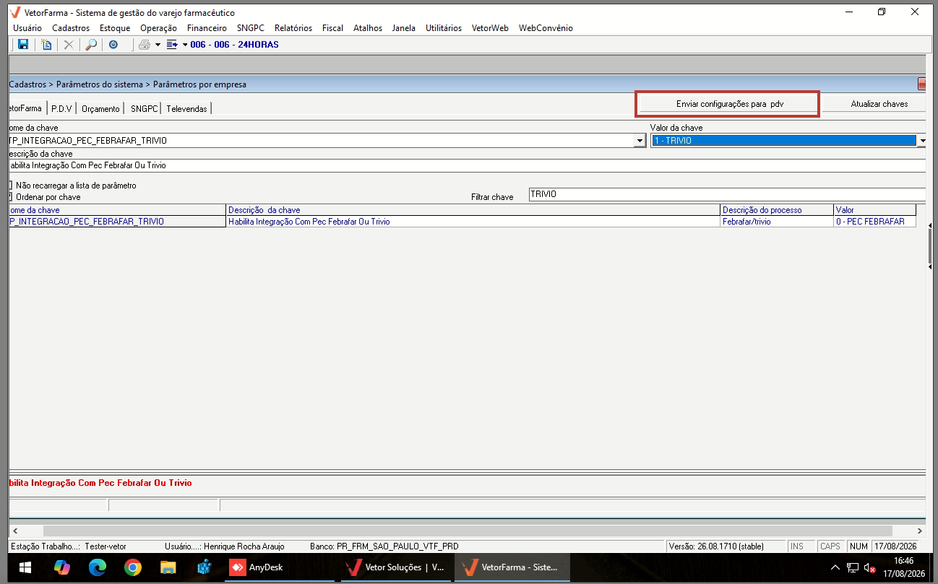Open the SNGPC menu in menu bar

[x=251, y=28]
